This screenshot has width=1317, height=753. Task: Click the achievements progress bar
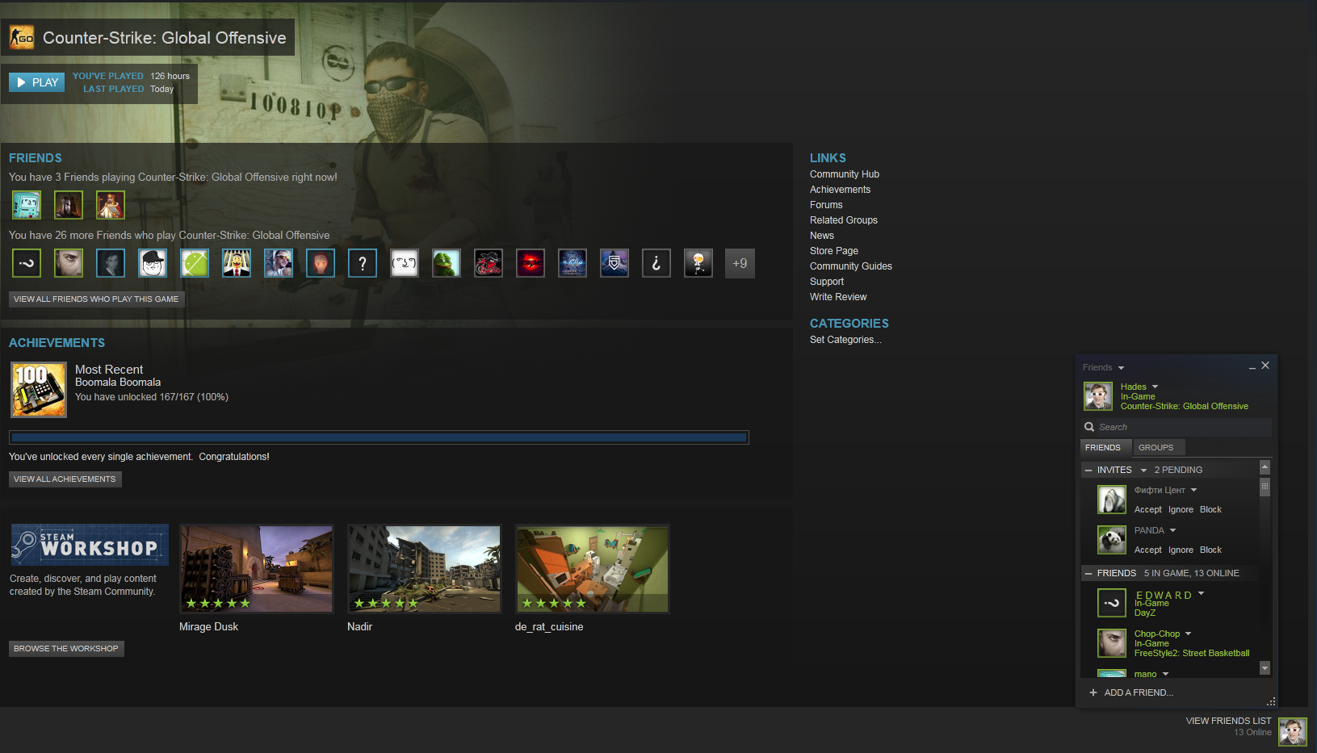tap(379, 437)
